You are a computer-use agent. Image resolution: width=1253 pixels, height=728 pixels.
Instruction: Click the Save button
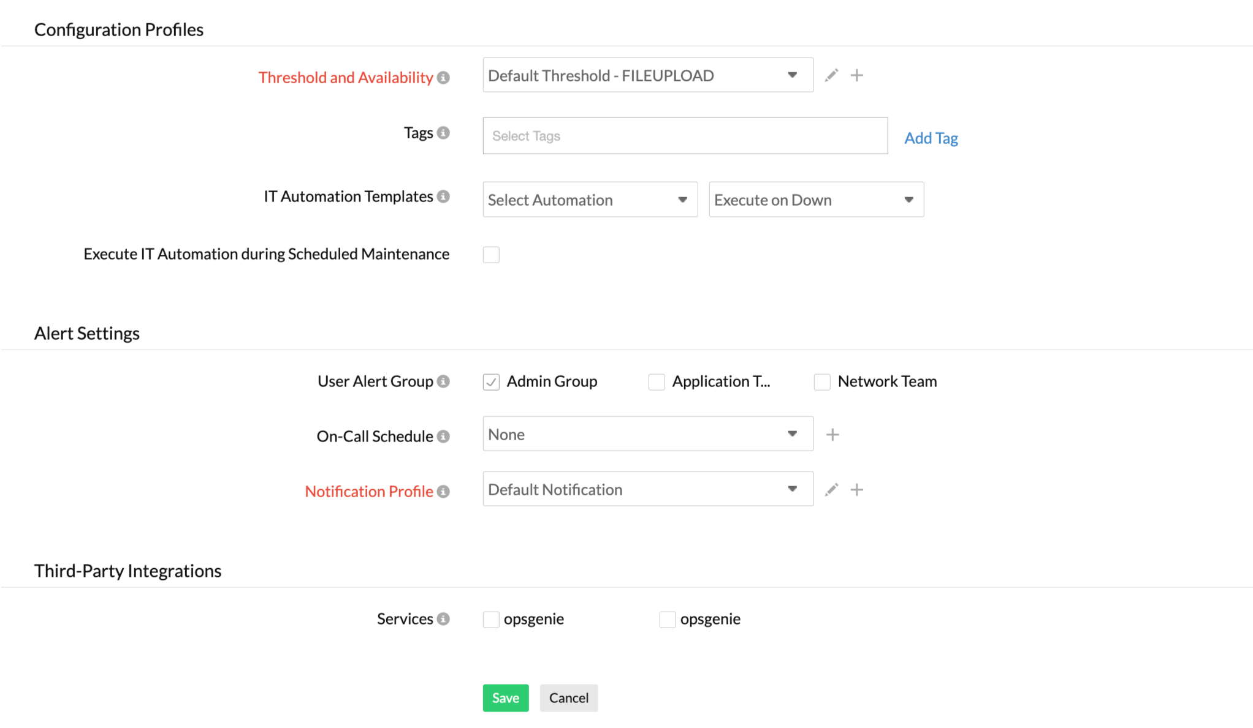tap(505, 697)
